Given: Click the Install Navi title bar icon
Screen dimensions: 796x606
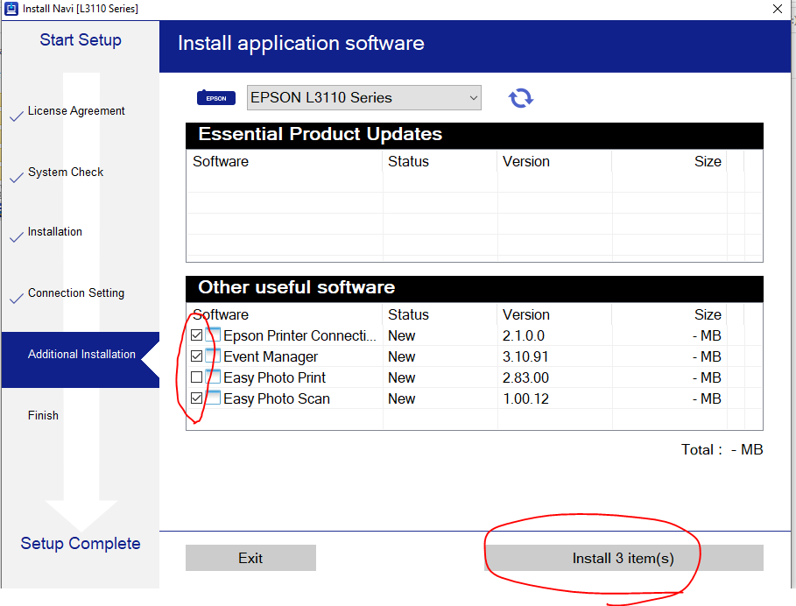Looking at the screenshot, I should point(11,9).
